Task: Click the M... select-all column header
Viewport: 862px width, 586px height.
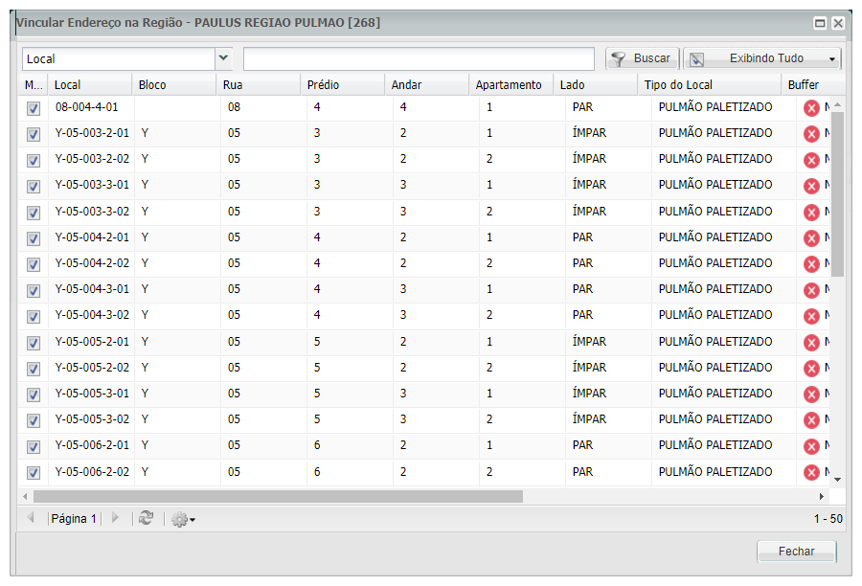Action: pos(33,85)
